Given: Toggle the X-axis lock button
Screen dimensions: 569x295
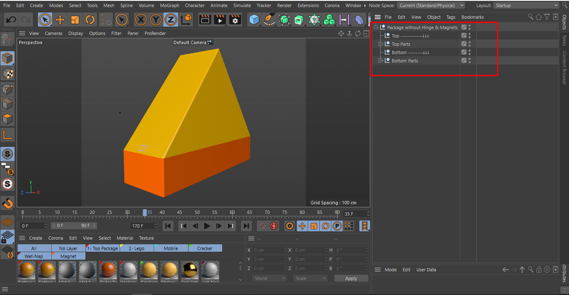Looking at the screenshot, I should [141, 20].
